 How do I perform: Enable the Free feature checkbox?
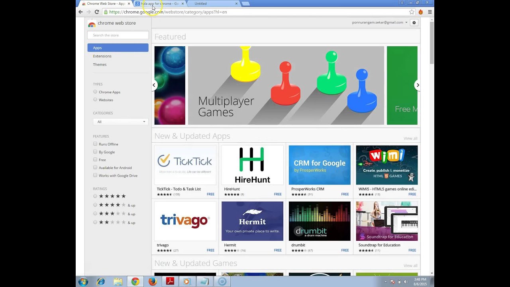[x=95, y=159]
